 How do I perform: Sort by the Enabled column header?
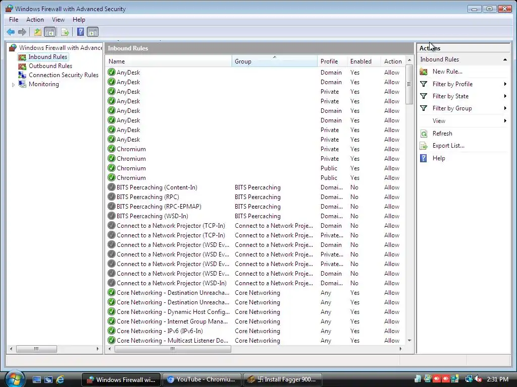pos(364,61)
